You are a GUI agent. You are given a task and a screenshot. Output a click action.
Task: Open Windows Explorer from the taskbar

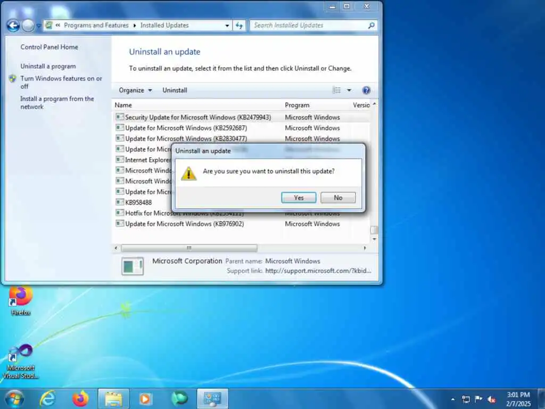click(x=113, y=398)
